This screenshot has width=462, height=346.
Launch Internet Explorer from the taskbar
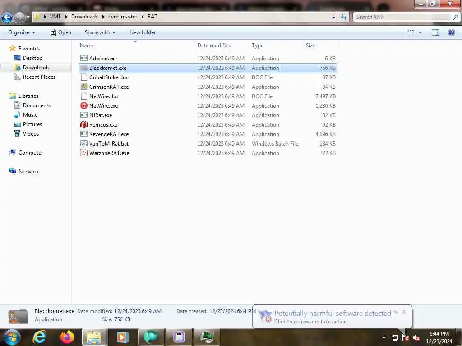[40, 337]
